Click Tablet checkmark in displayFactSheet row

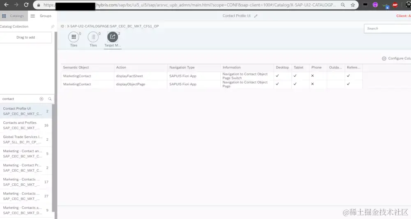(295, 76)
